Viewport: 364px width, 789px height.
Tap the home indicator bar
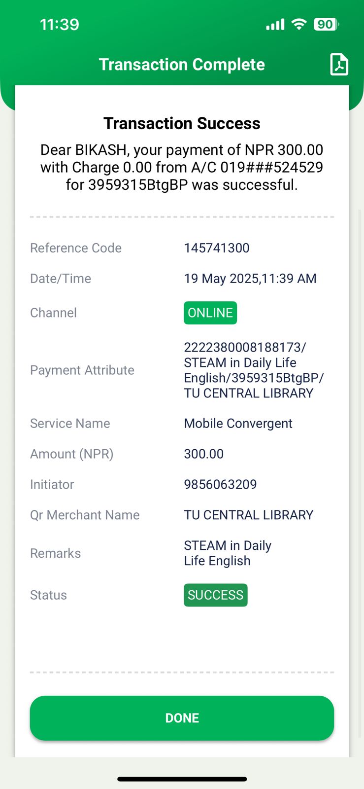182,779
